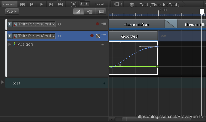Switch the Local time reference button
206x122 pixels.
coord(99,4)
